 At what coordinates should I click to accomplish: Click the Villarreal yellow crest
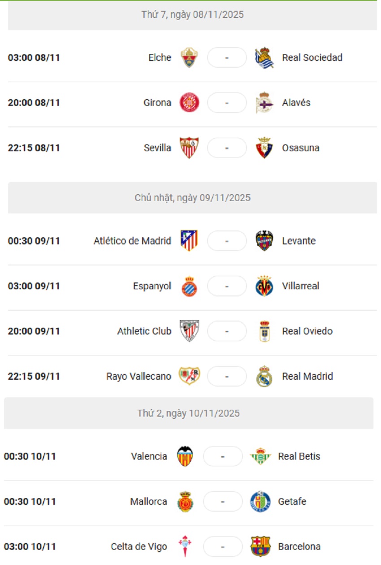click(x=264, y=286)
